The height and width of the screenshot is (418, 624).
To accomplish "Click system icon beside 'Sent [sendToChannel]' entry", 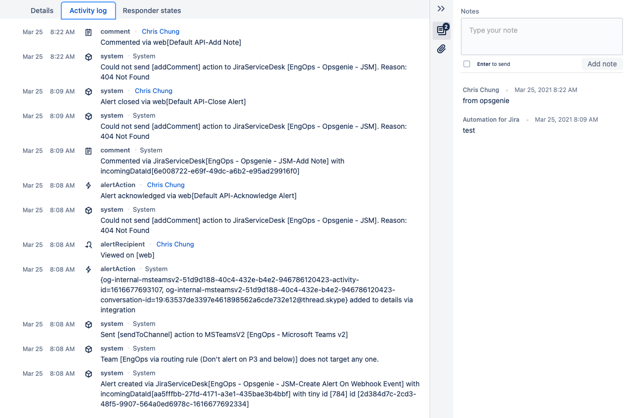I will tap(88, 324).
